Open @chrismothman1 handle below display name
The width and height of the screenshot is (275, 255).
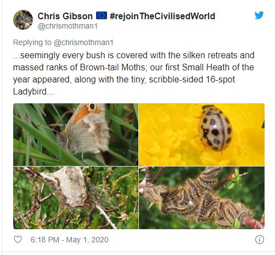[x=68, y=26]
